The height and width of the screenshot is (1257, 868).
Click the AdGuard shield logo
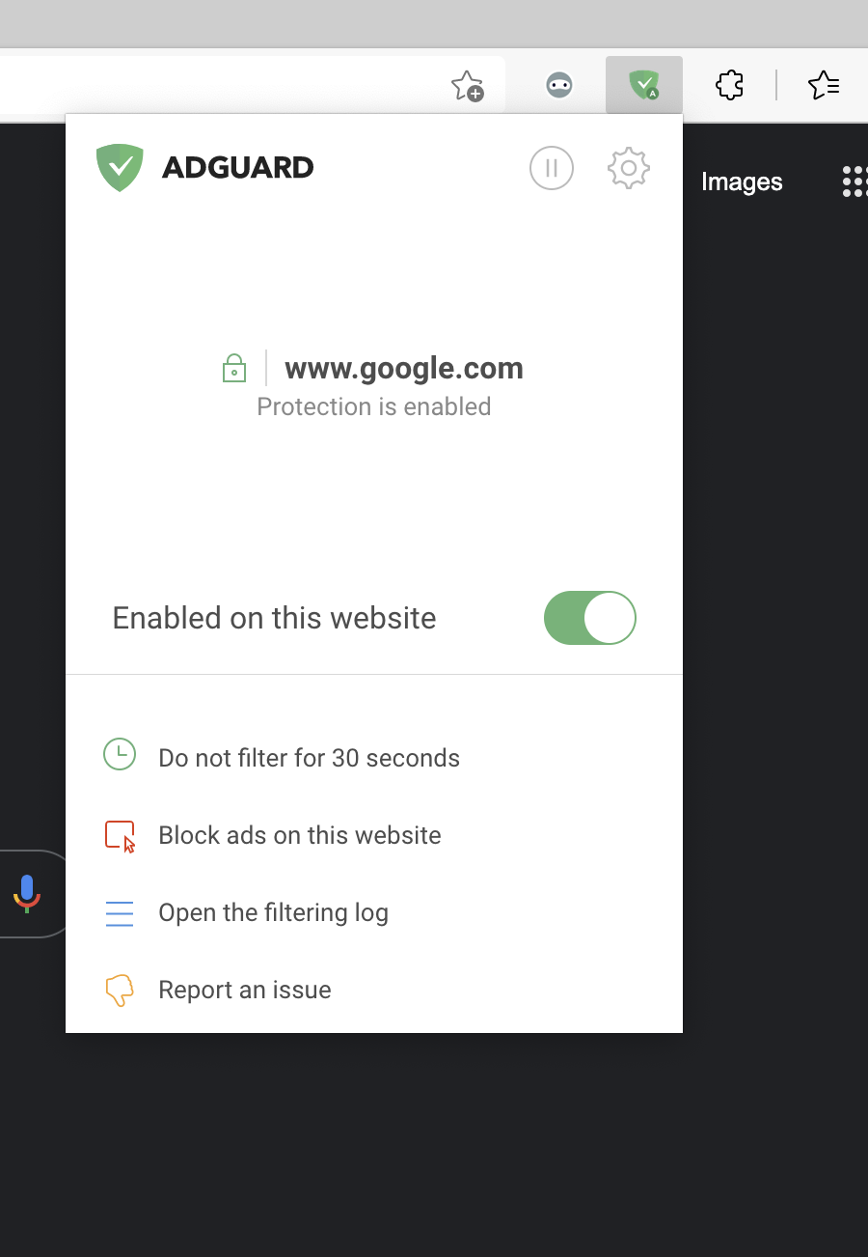click(120, 167)
